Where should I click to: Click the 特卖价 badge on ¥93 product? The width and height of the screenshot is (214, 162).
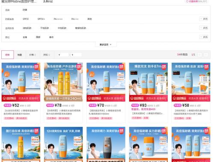pyautogui.click(x=135, y=106)
